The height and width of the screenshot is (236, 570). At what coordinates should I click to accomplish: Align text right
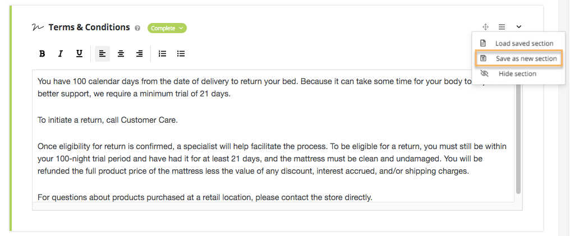(x=139, y=54)
